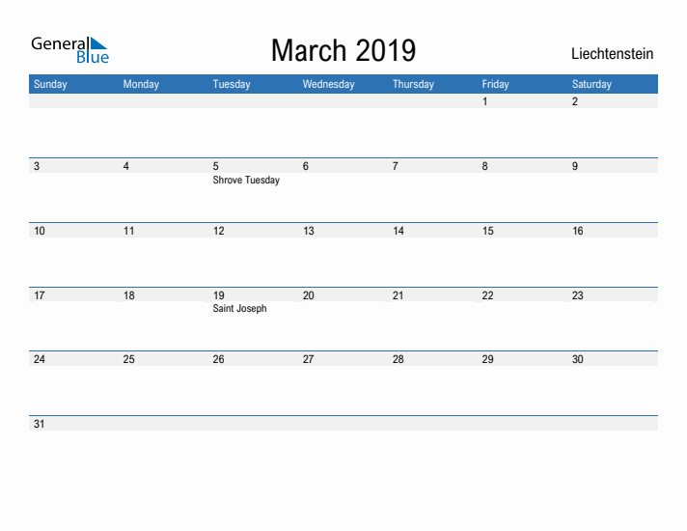Click date 25 on Monday

(x=129, y=359)
